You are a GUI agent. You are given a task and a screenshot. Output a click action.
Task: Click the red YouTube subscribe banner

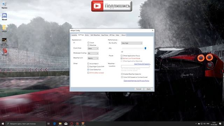click(112, 6)
